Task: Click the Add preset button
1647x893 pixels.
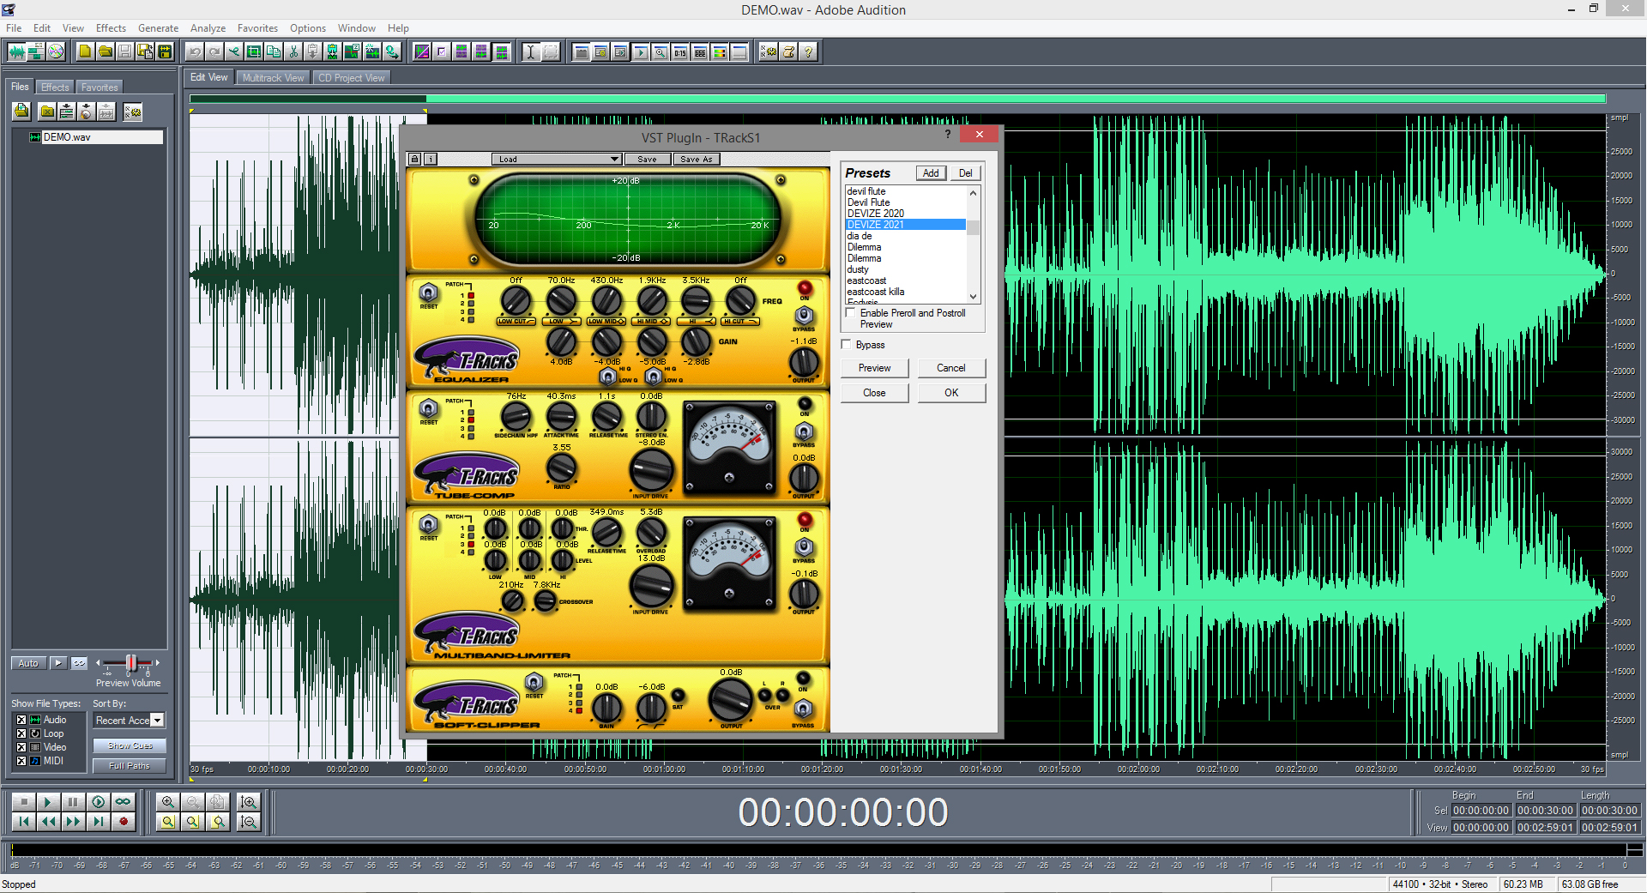Action: tap(931, 173)
